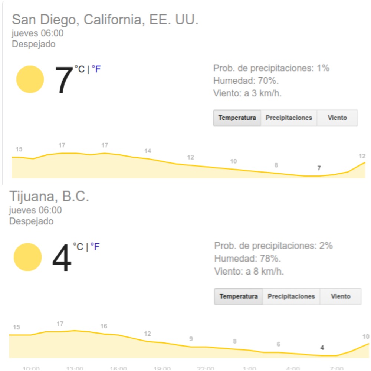Viewport: 371px width, 371px height.
Task: Show Tijuana Viento chart tab
Action: coord(341,296)
